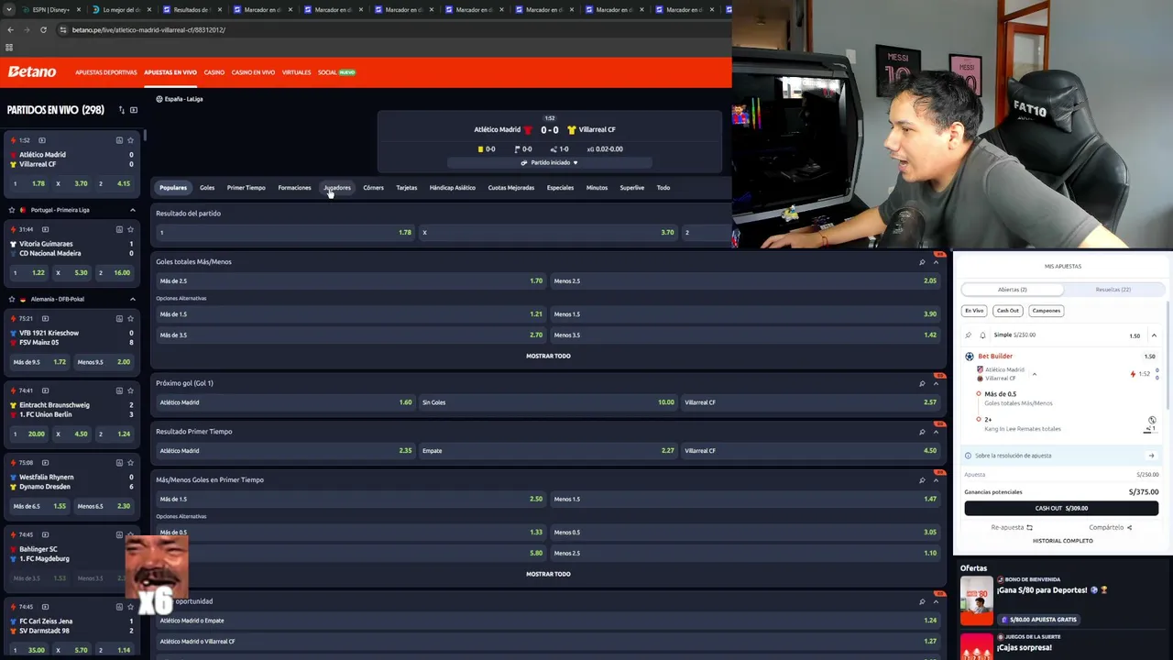Collapse the Próximo gol (Gol 1) market
The image size is (1173, 660).
(936, 383)
